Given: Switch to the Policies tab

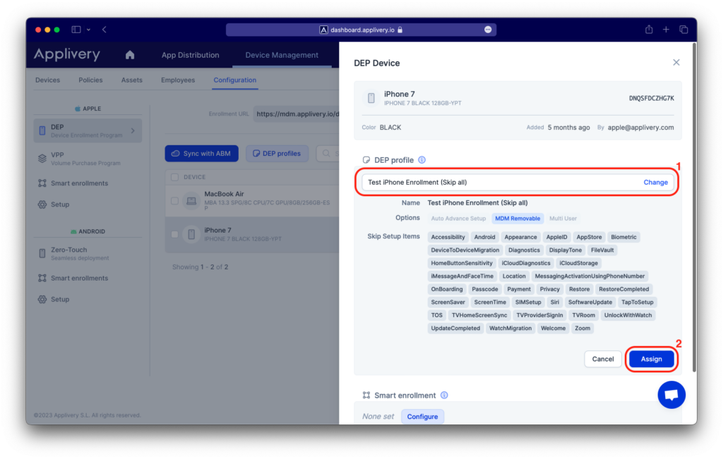Looking at the screenshot, I should click(90, 80).
